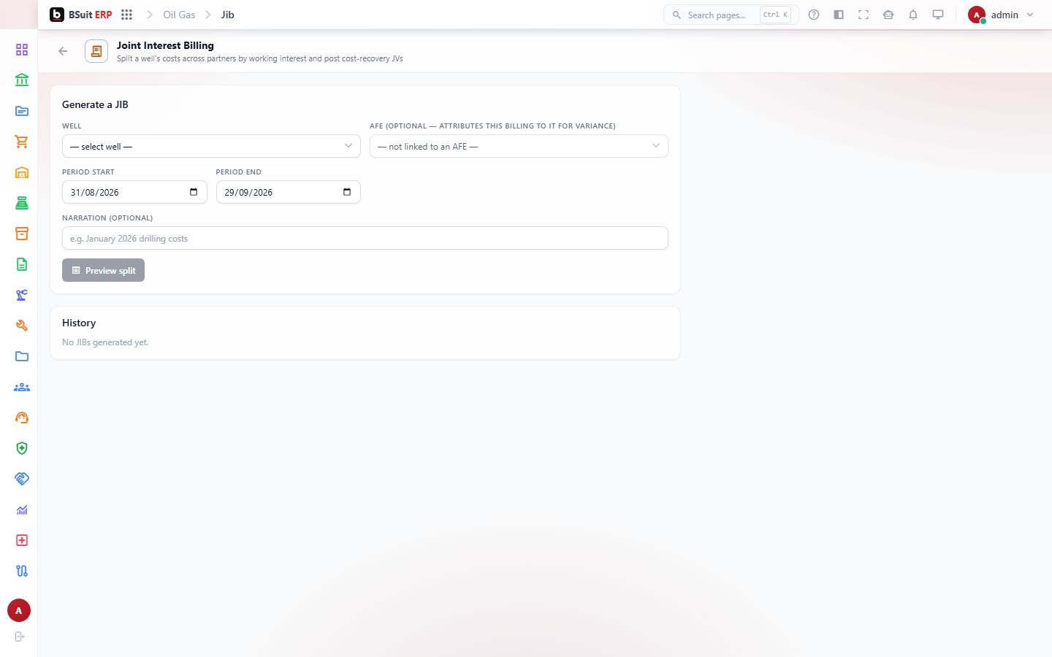The width and height of the screenshot is (1052, 657).
Task: Open the bank building icon in sidebar
Action: [x=22, y=80]
